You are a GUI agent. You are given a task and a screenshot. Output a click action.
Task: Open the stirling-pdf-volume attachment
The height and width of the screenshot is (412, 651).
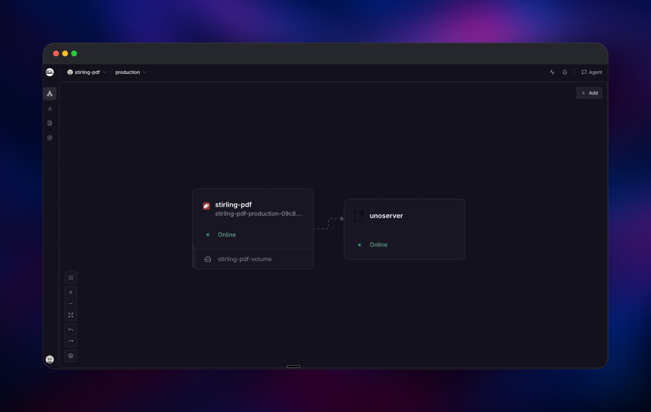point(253,259)
